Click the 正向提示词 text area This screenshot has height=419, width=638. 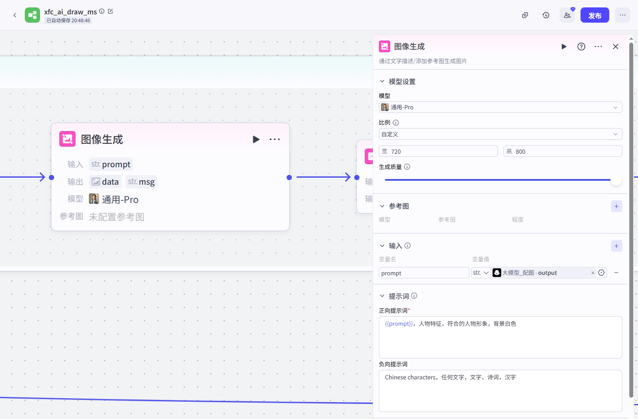tap(500, 337)
